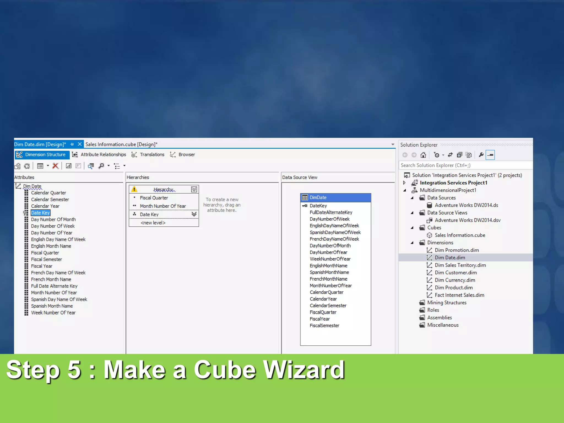Toggle the Preview Selected Items button
The image size is (564, 423).
[x=490, y=155]
